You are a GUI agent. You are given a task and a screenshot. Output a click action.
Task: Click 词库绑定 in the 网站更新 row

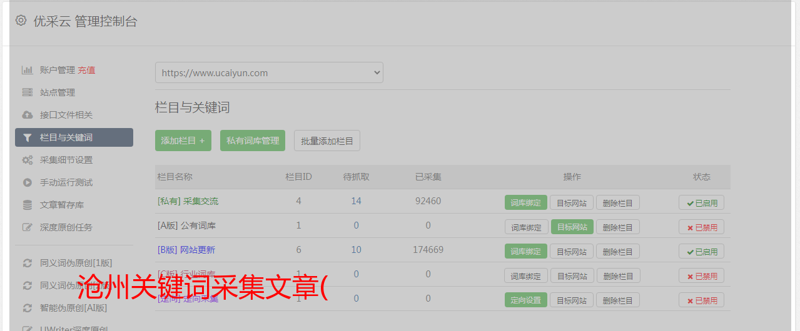click(526, 251)
